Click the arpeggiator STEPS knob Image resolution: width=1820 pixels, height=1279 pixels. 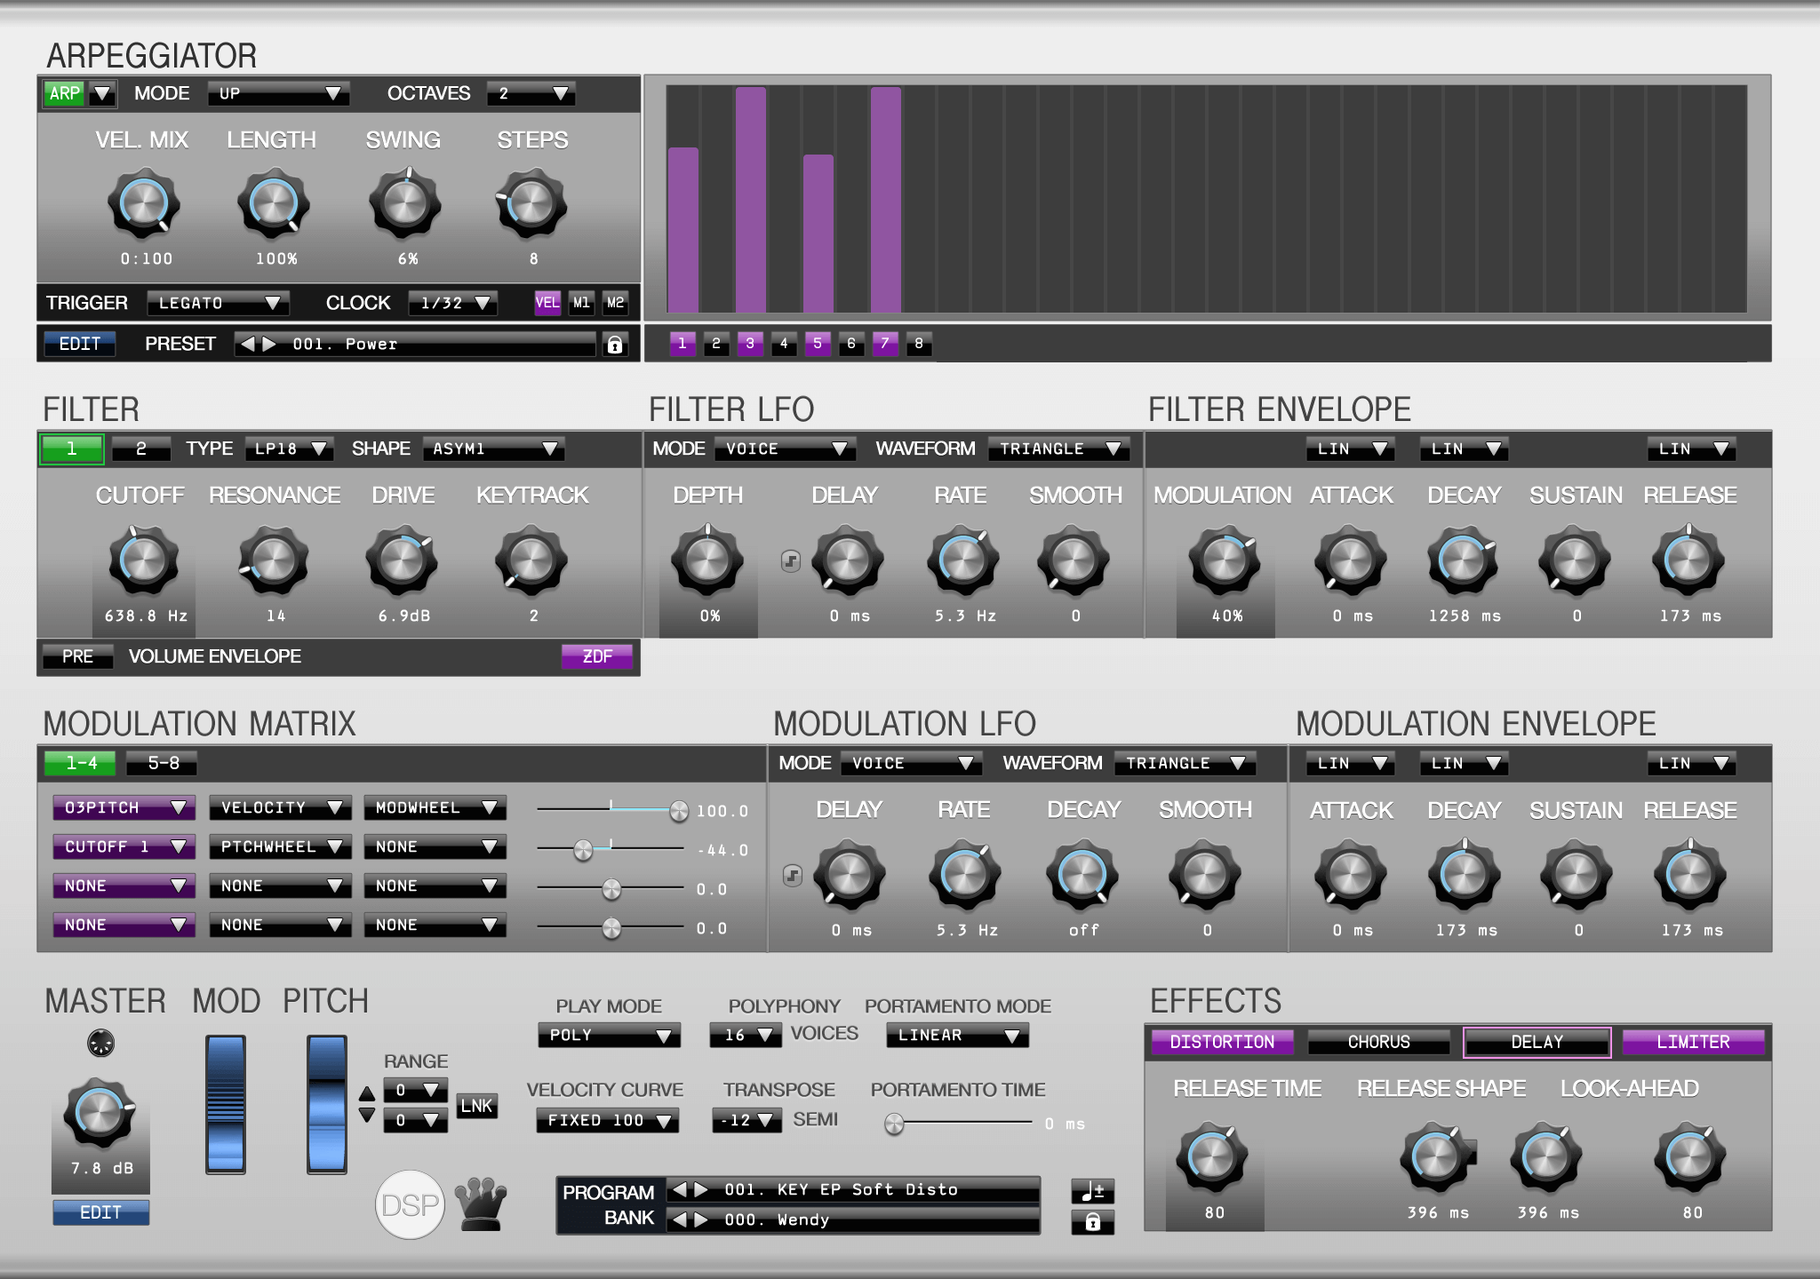pos(531,204)
